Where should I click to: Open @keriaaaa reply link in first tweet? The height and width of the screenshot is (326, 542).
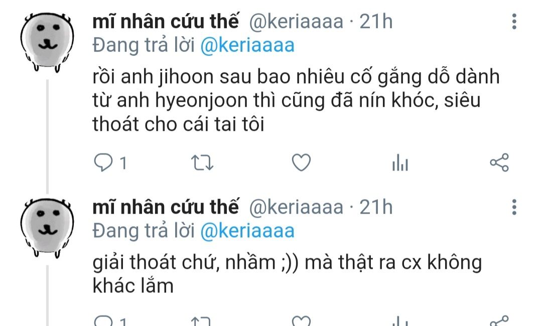247,46
